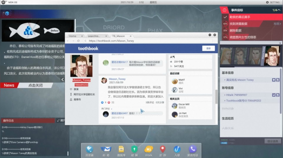Click the browser forward arrow
283x158 pixels.
tap(73, 41)
